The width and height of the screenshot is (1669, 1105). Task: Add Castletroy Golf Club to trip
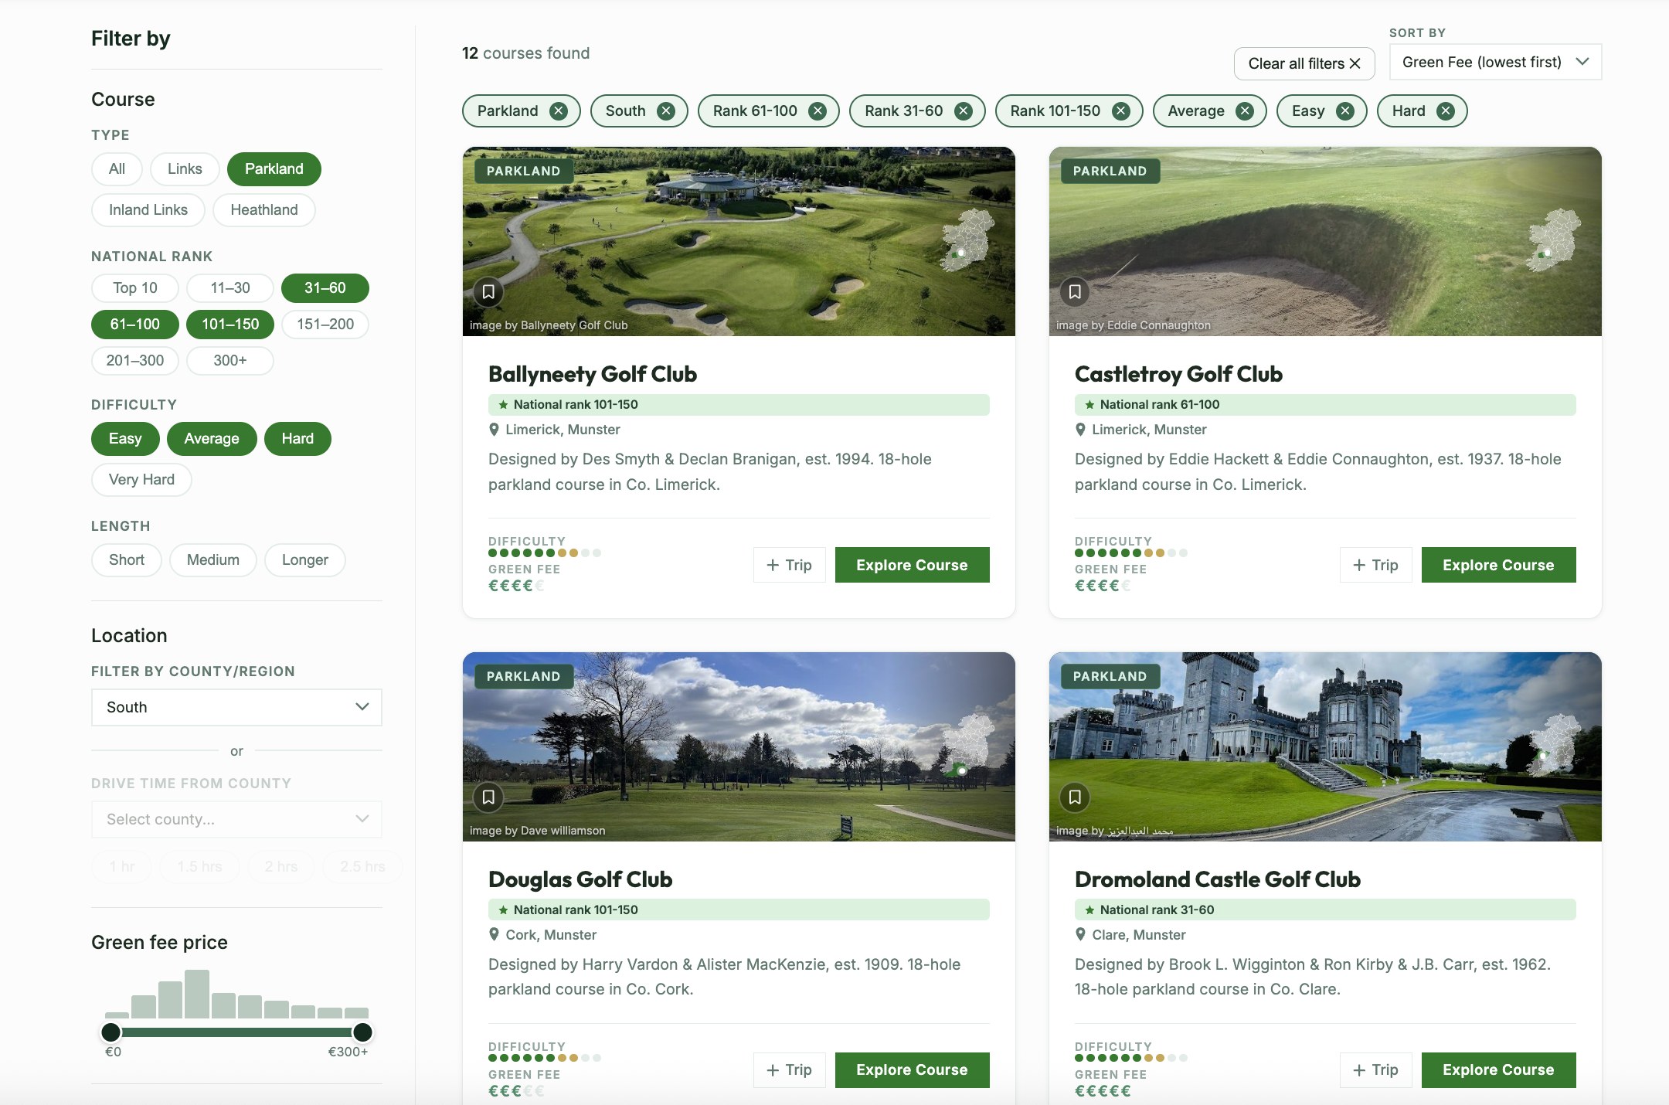coord(1376,565)
